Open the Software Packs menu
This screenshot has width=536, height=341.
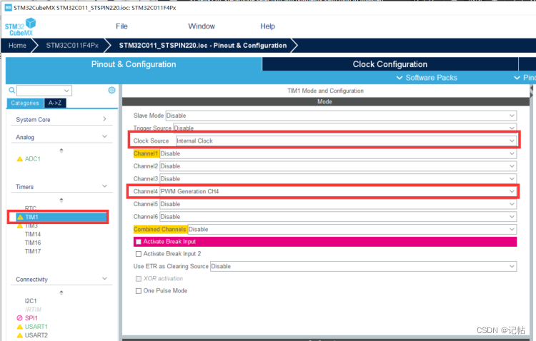click(x=427, y=78)
